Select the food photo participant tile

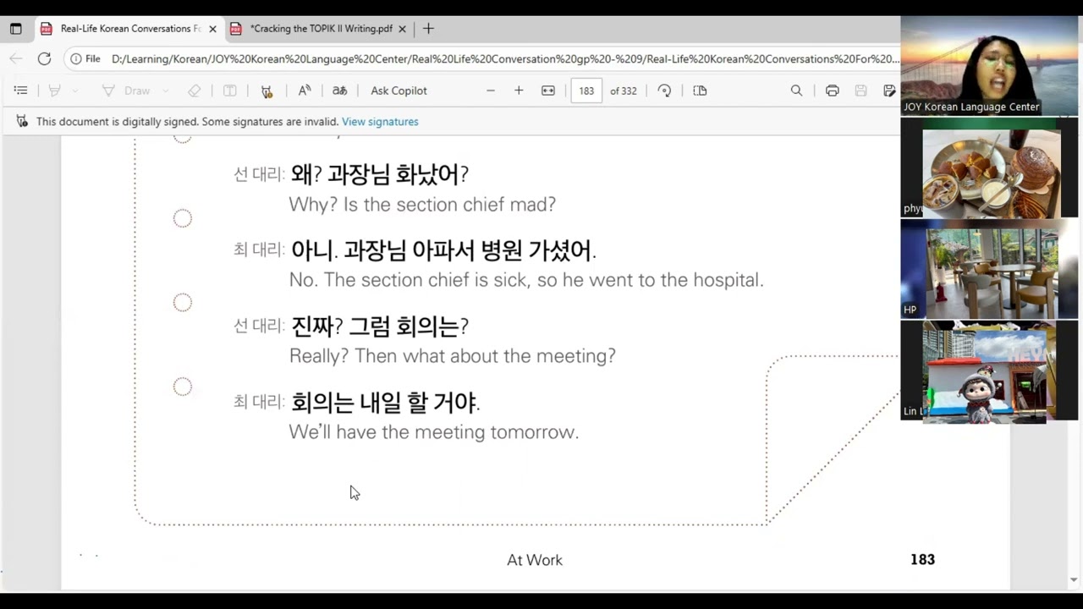click(x=989, y=169)
